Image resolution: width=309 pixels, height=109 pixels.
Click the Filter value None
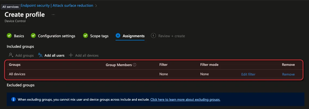tap(164, 74)
